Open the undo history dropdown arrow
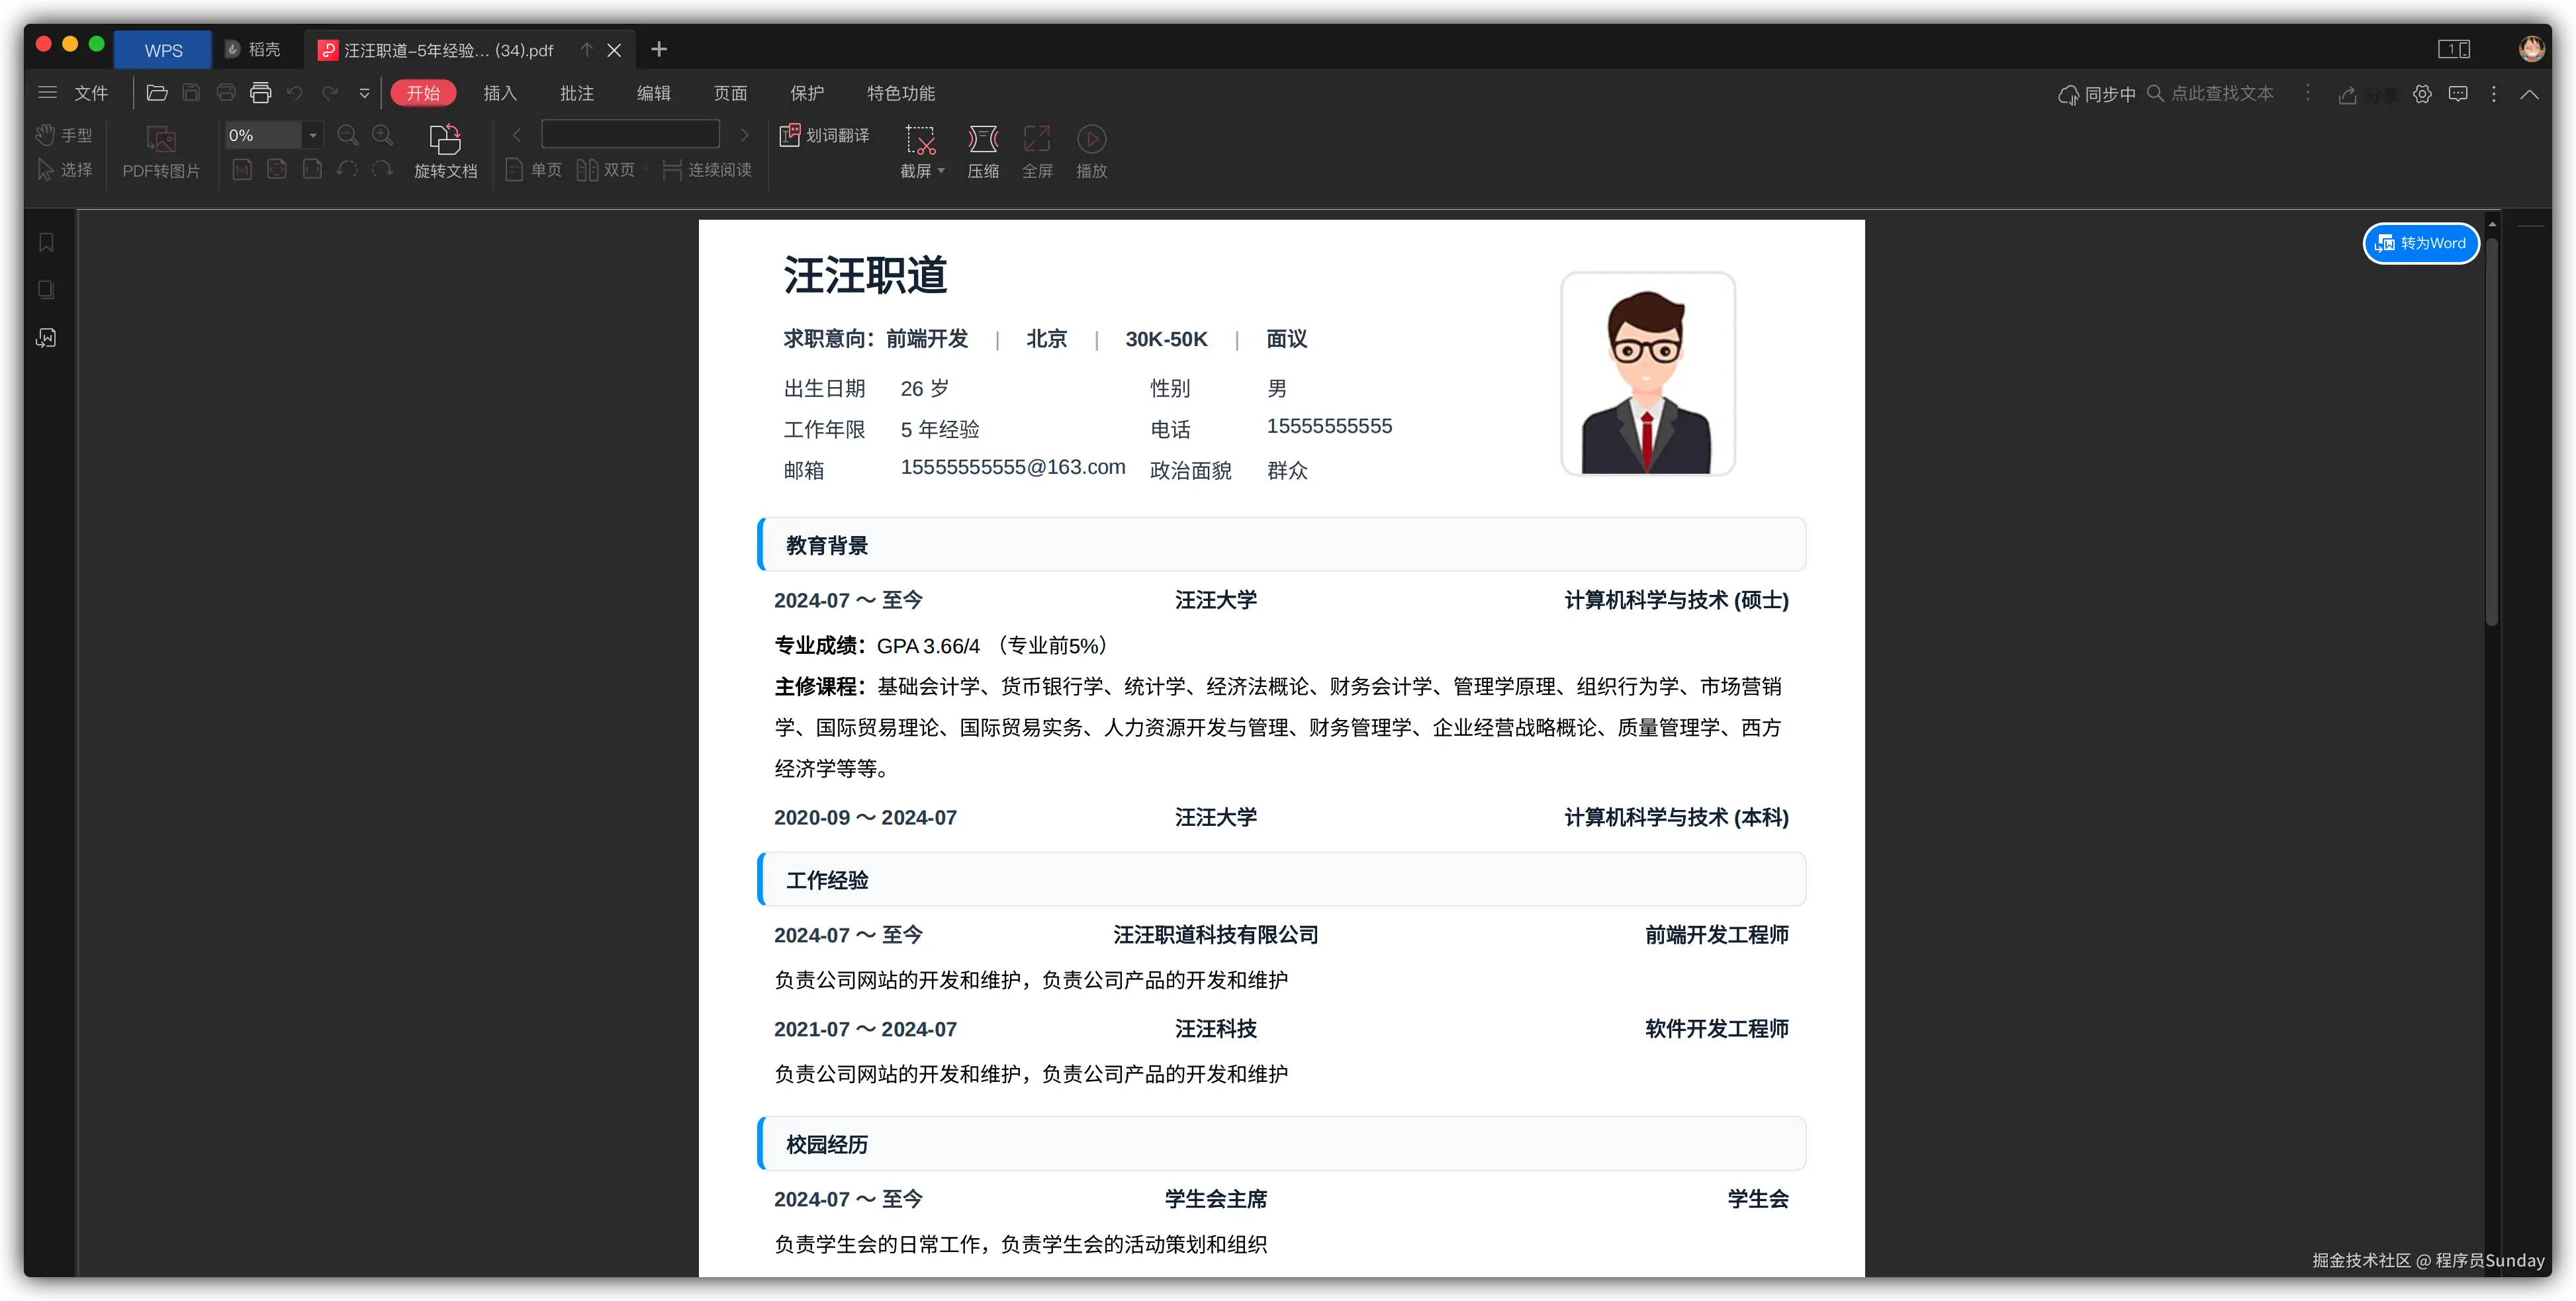Screen dimensions: 2576x1301 click(364, 93)
